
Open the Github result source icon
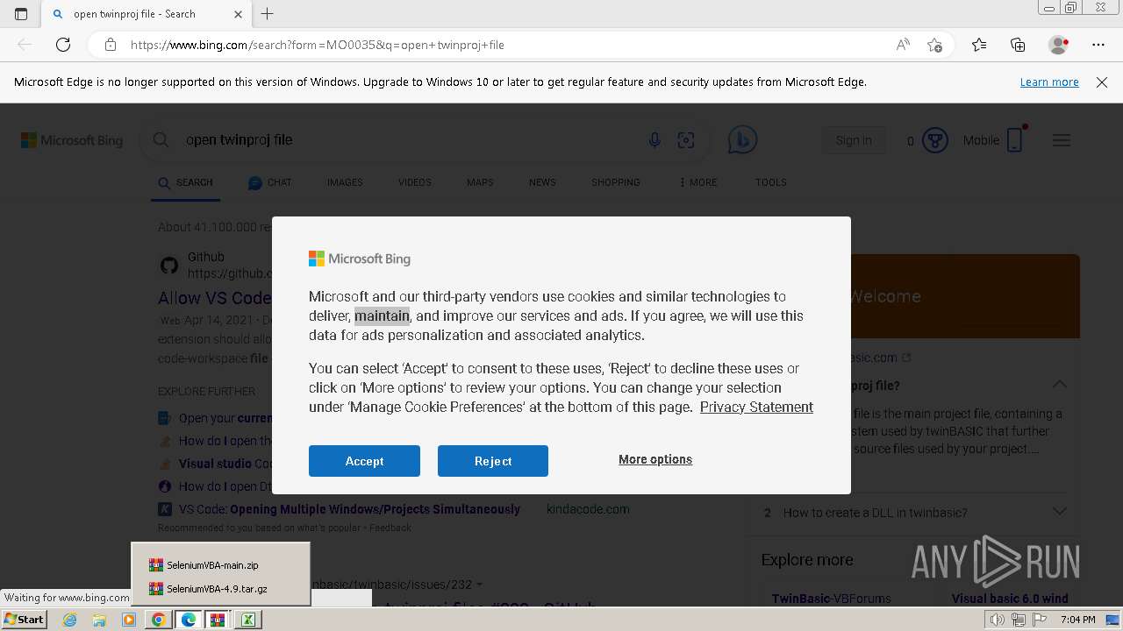pos(169,265)
